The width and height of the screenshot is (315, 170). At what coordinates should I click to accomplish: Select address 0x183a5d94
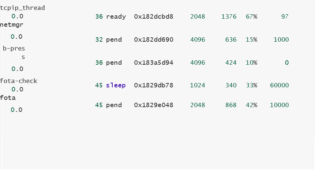(x=154, y=63)
